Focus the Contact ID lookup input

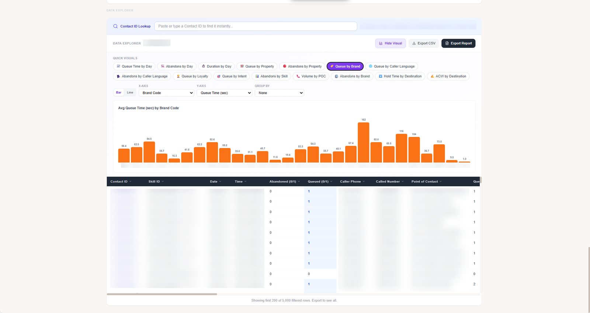(256, 26)
